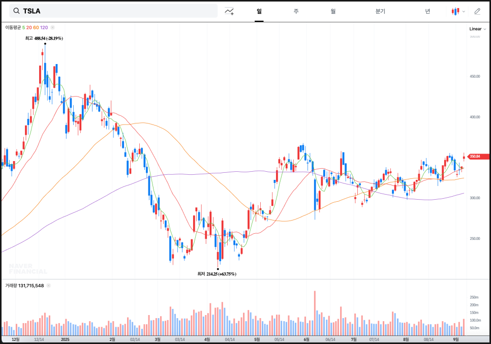
Task: Click the 거래량 131,715,548 volume label
Action: (x=24, y=286)
